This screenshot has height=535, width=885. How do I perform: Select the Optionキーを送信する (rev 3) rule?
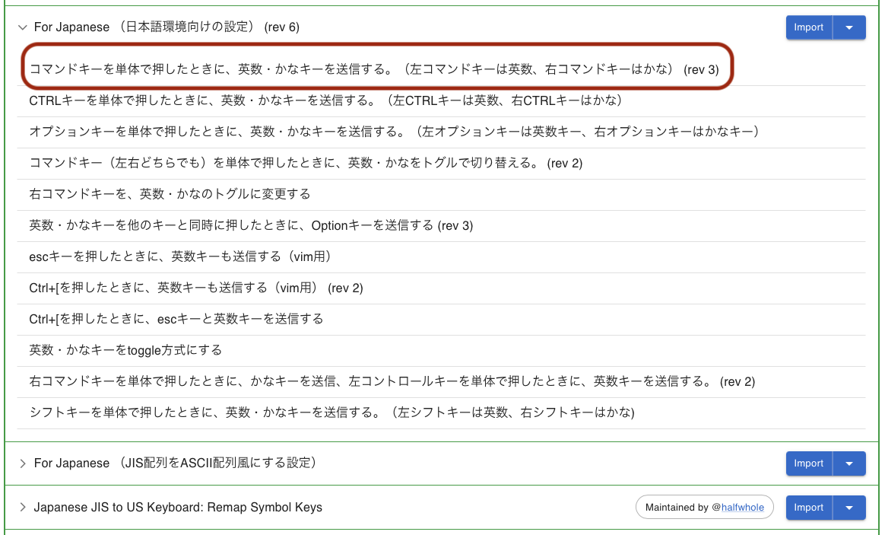click(x=251, y=225)
